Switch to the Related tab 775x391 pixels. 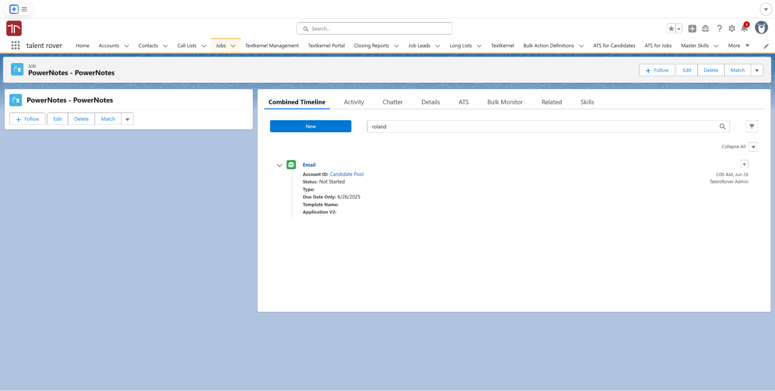(x=551, y=102)
